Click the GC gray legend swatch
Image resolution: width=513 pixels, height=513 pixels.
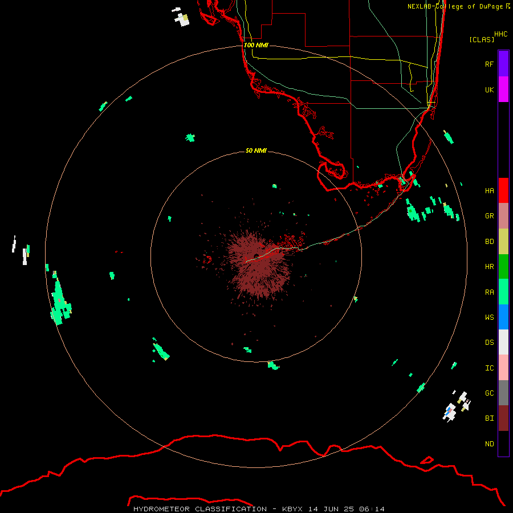[x=503, y=393]
